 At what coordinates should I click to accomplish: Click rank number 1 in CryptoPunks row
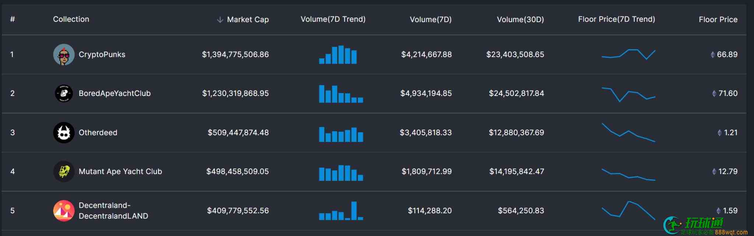pos(12,54)
